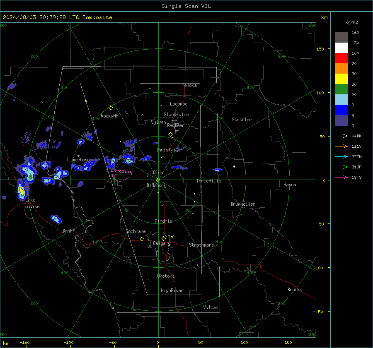
Task: Click the white 04DK arrow in legend
Action: coord(342,136)
